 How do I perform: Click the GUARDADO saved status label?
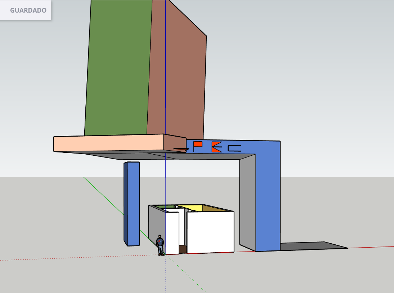[x=28, y=10]
